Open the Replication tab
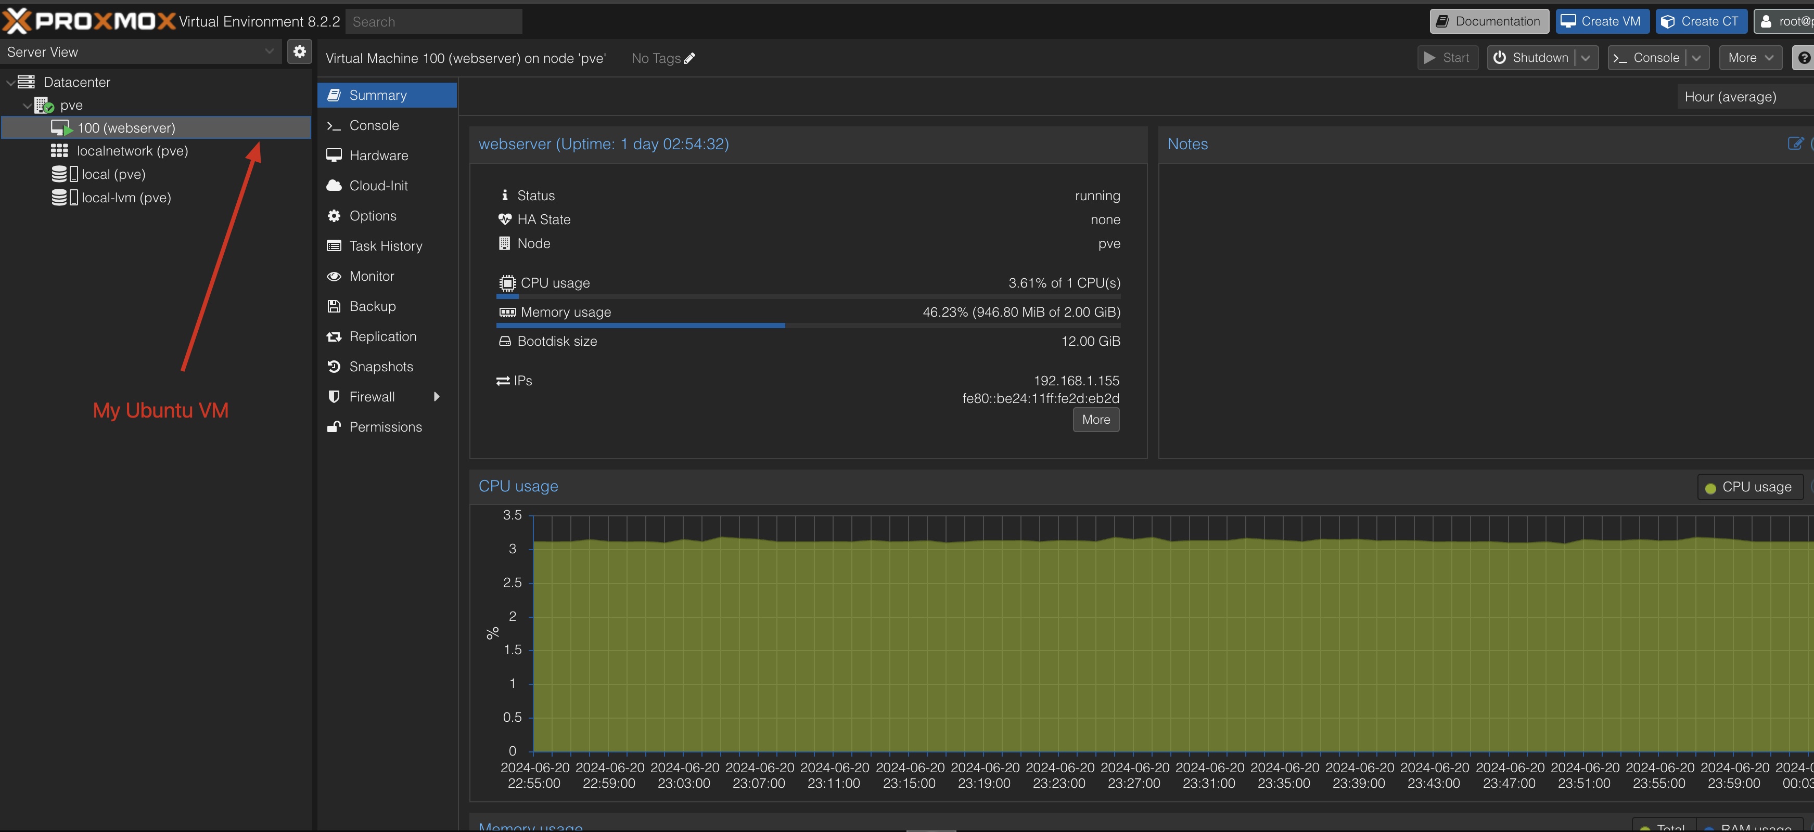1814x832 pixels. pyautogui.click(x=387, y=336)
